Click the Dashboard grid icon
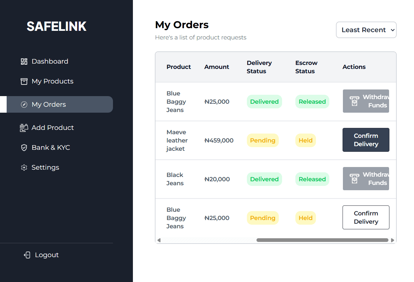 (24, 61)
